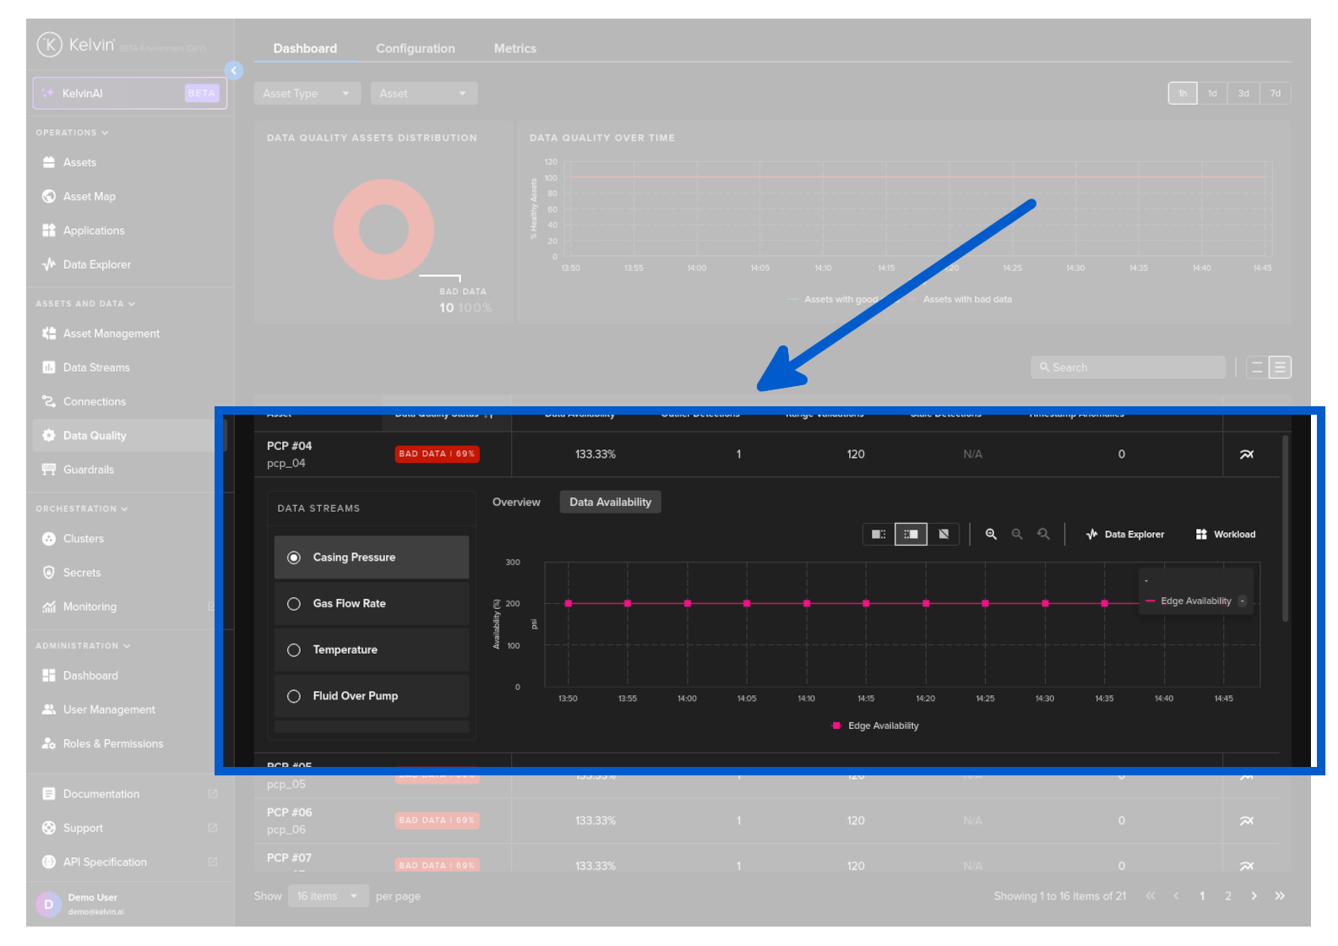Open Asset Map in sidebar
Image resolution: width=1338 pixels, height=946 pixels.
click(89, 196)
